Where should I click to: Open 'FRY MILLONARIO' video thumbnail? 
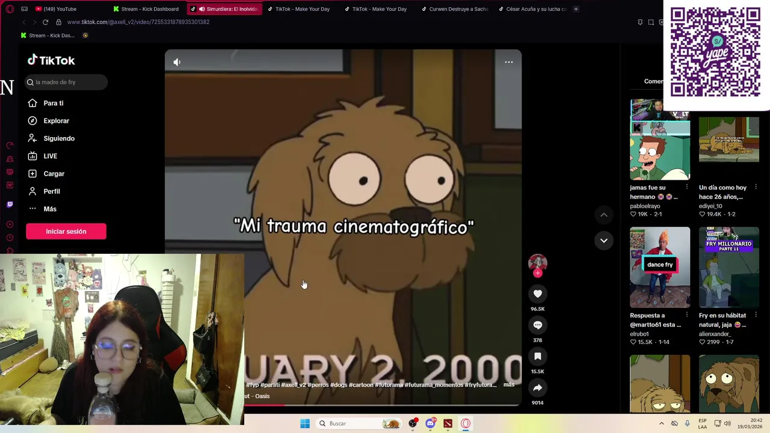point(729,267)
